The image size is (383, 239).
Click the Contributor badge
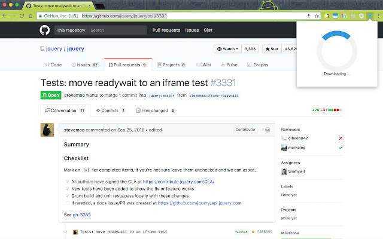coord(245,130)
